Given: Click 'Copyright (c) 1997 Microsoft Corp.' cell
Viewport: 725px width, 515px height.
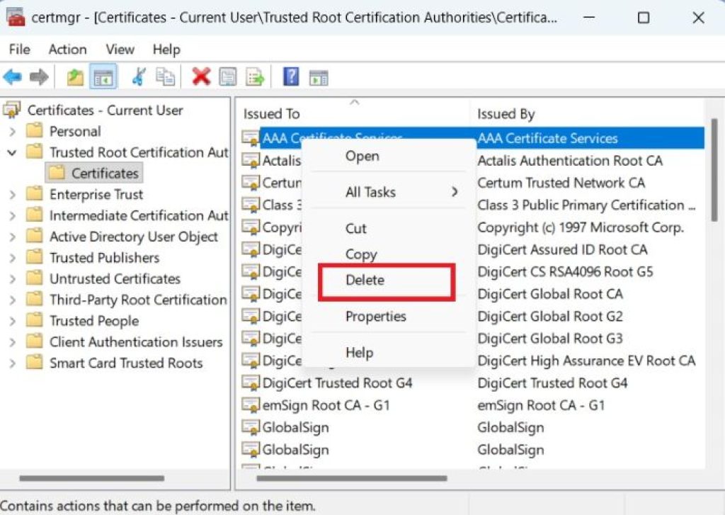Looking at the screenshot, I should (x=581, y=227).
